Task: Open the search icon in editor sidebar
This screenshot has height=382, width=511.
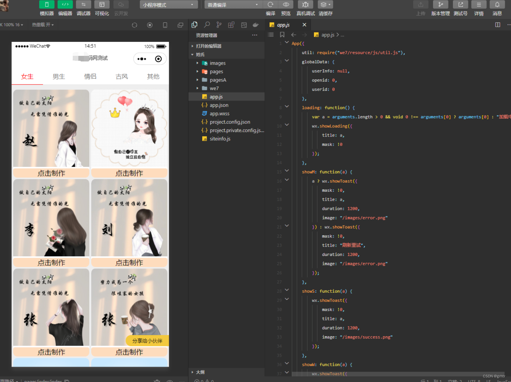Action: (x=207, y=25)
